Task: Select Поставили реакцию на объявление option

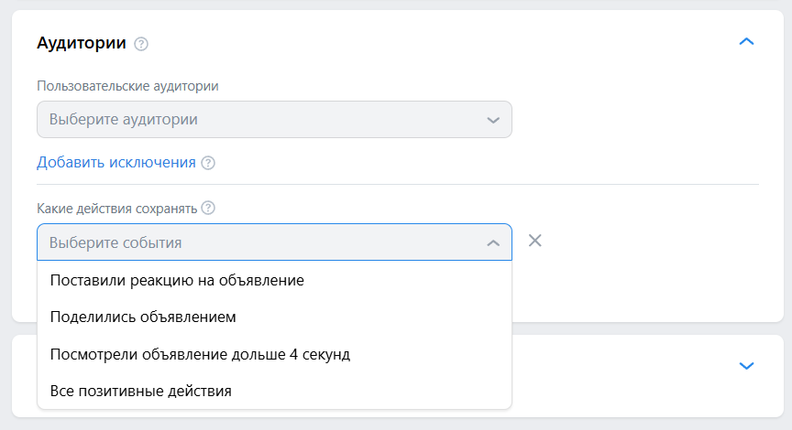Action: [x=177, y=280]
